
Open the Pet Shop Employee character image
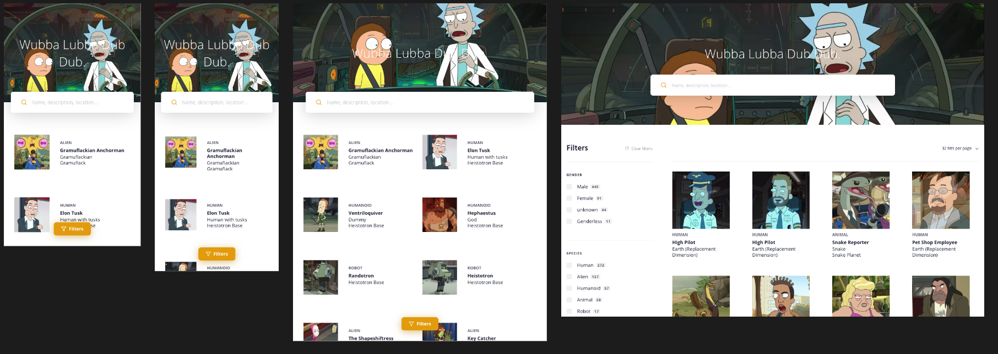[941, 200]
